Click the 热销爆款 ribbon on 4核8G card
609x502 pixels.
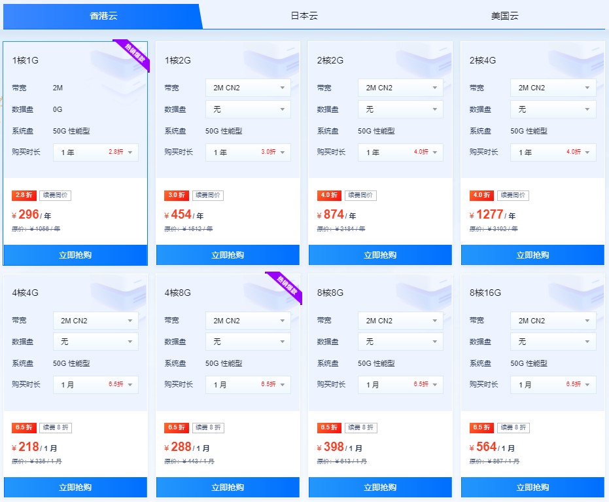coord(287,285)
